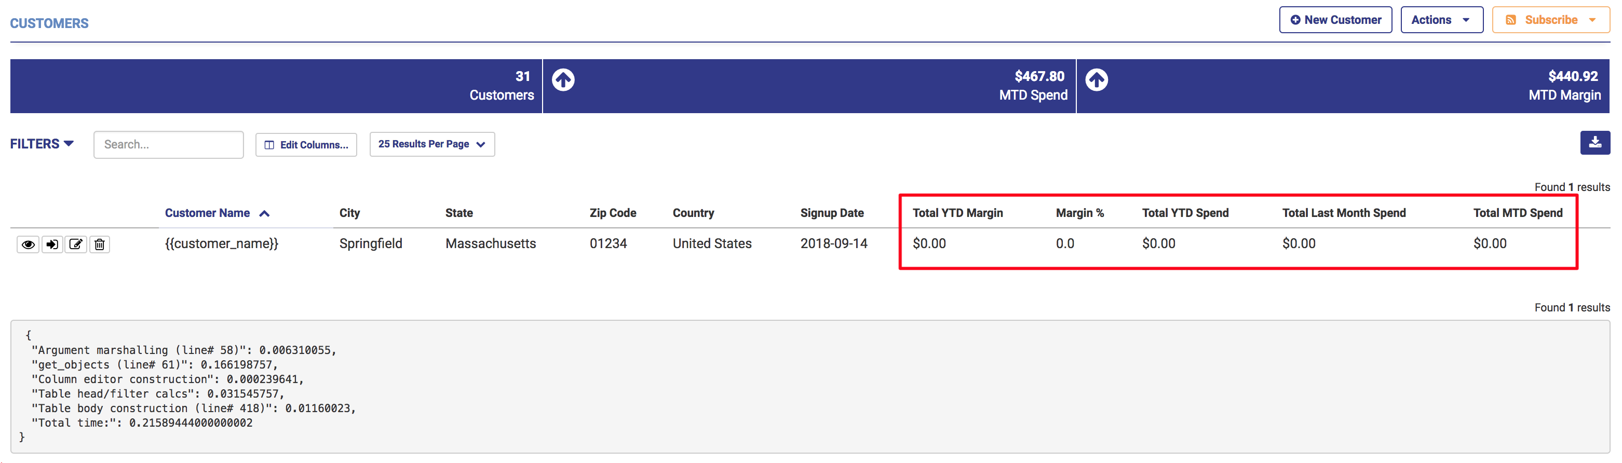Sort by the Signup Date column header
The height and width of the screenshot is (463, 1622).
point(831,213)
